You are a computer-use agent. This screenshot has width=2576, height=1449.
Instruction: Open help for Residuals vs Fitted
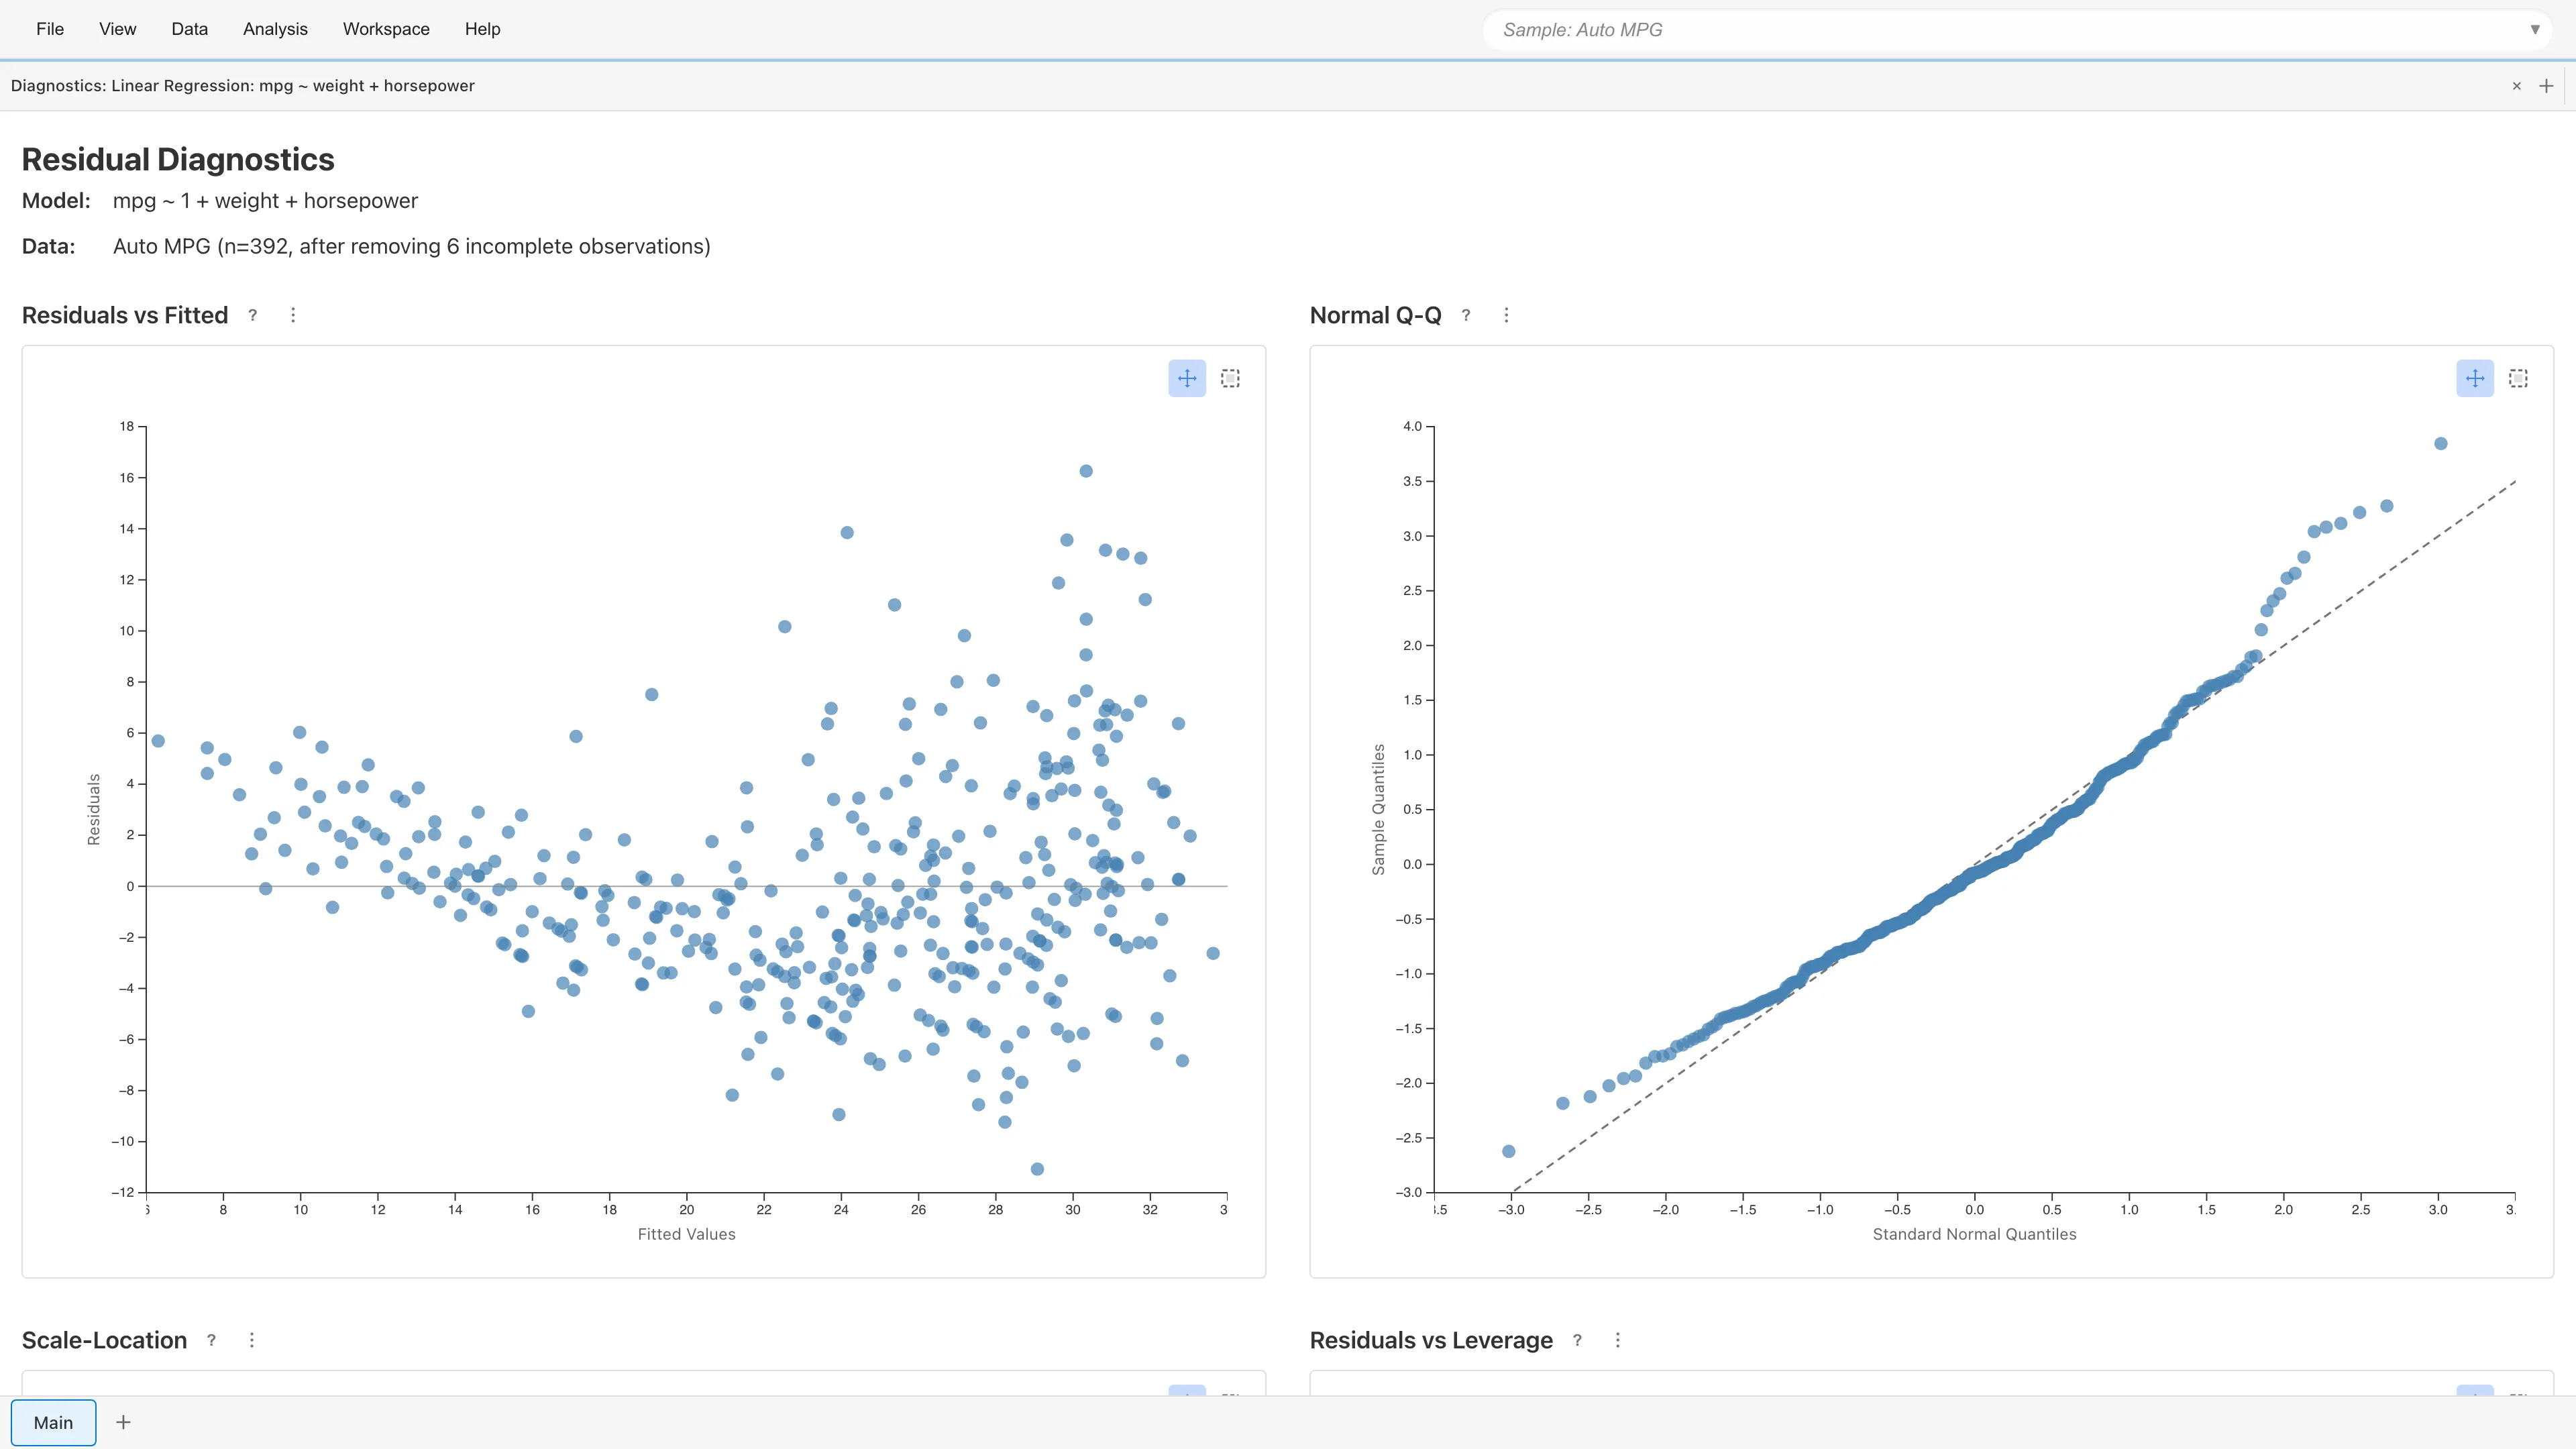tap(253, 315)
